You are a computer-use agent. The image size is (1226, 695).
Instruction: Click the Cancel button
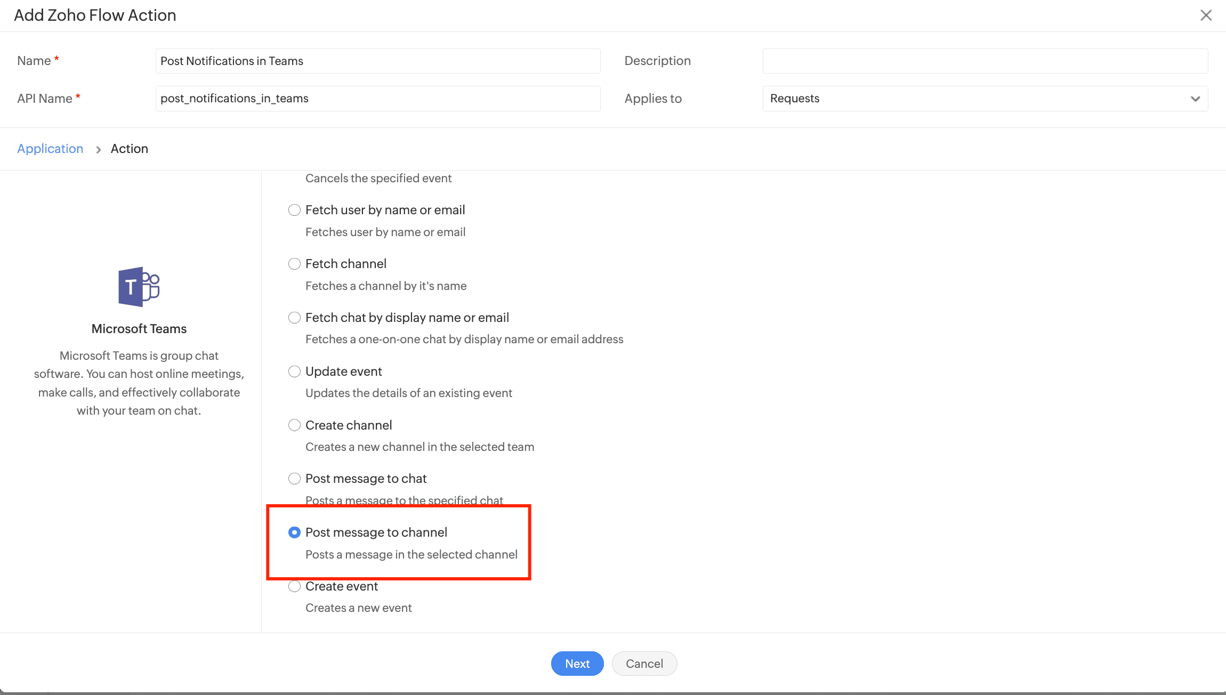[644, 664]
